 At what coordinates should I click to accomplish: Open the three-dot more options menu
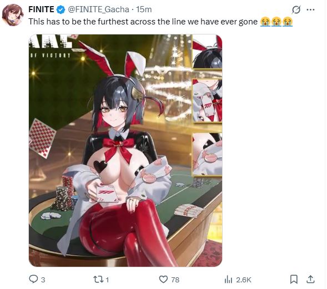point(311,9)
